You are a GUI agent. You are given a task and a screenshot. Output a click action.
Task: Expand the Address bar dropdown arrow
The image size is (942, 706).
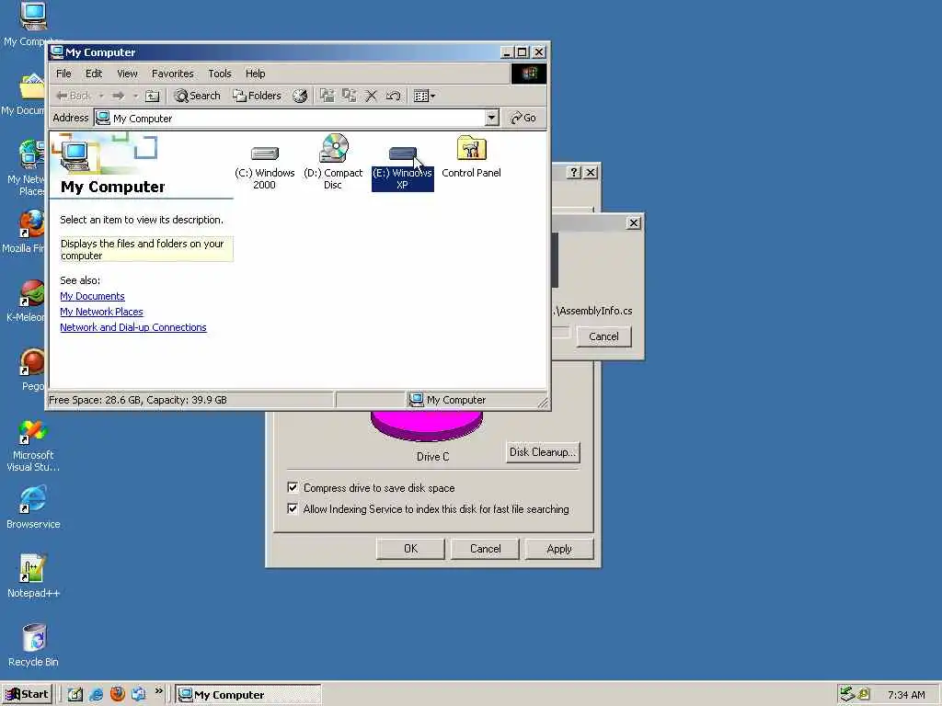click(492, 118)
